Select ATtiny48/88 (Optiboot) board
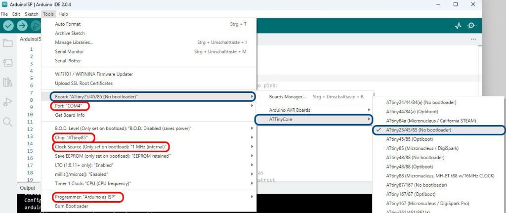 [x=439, y=167]
